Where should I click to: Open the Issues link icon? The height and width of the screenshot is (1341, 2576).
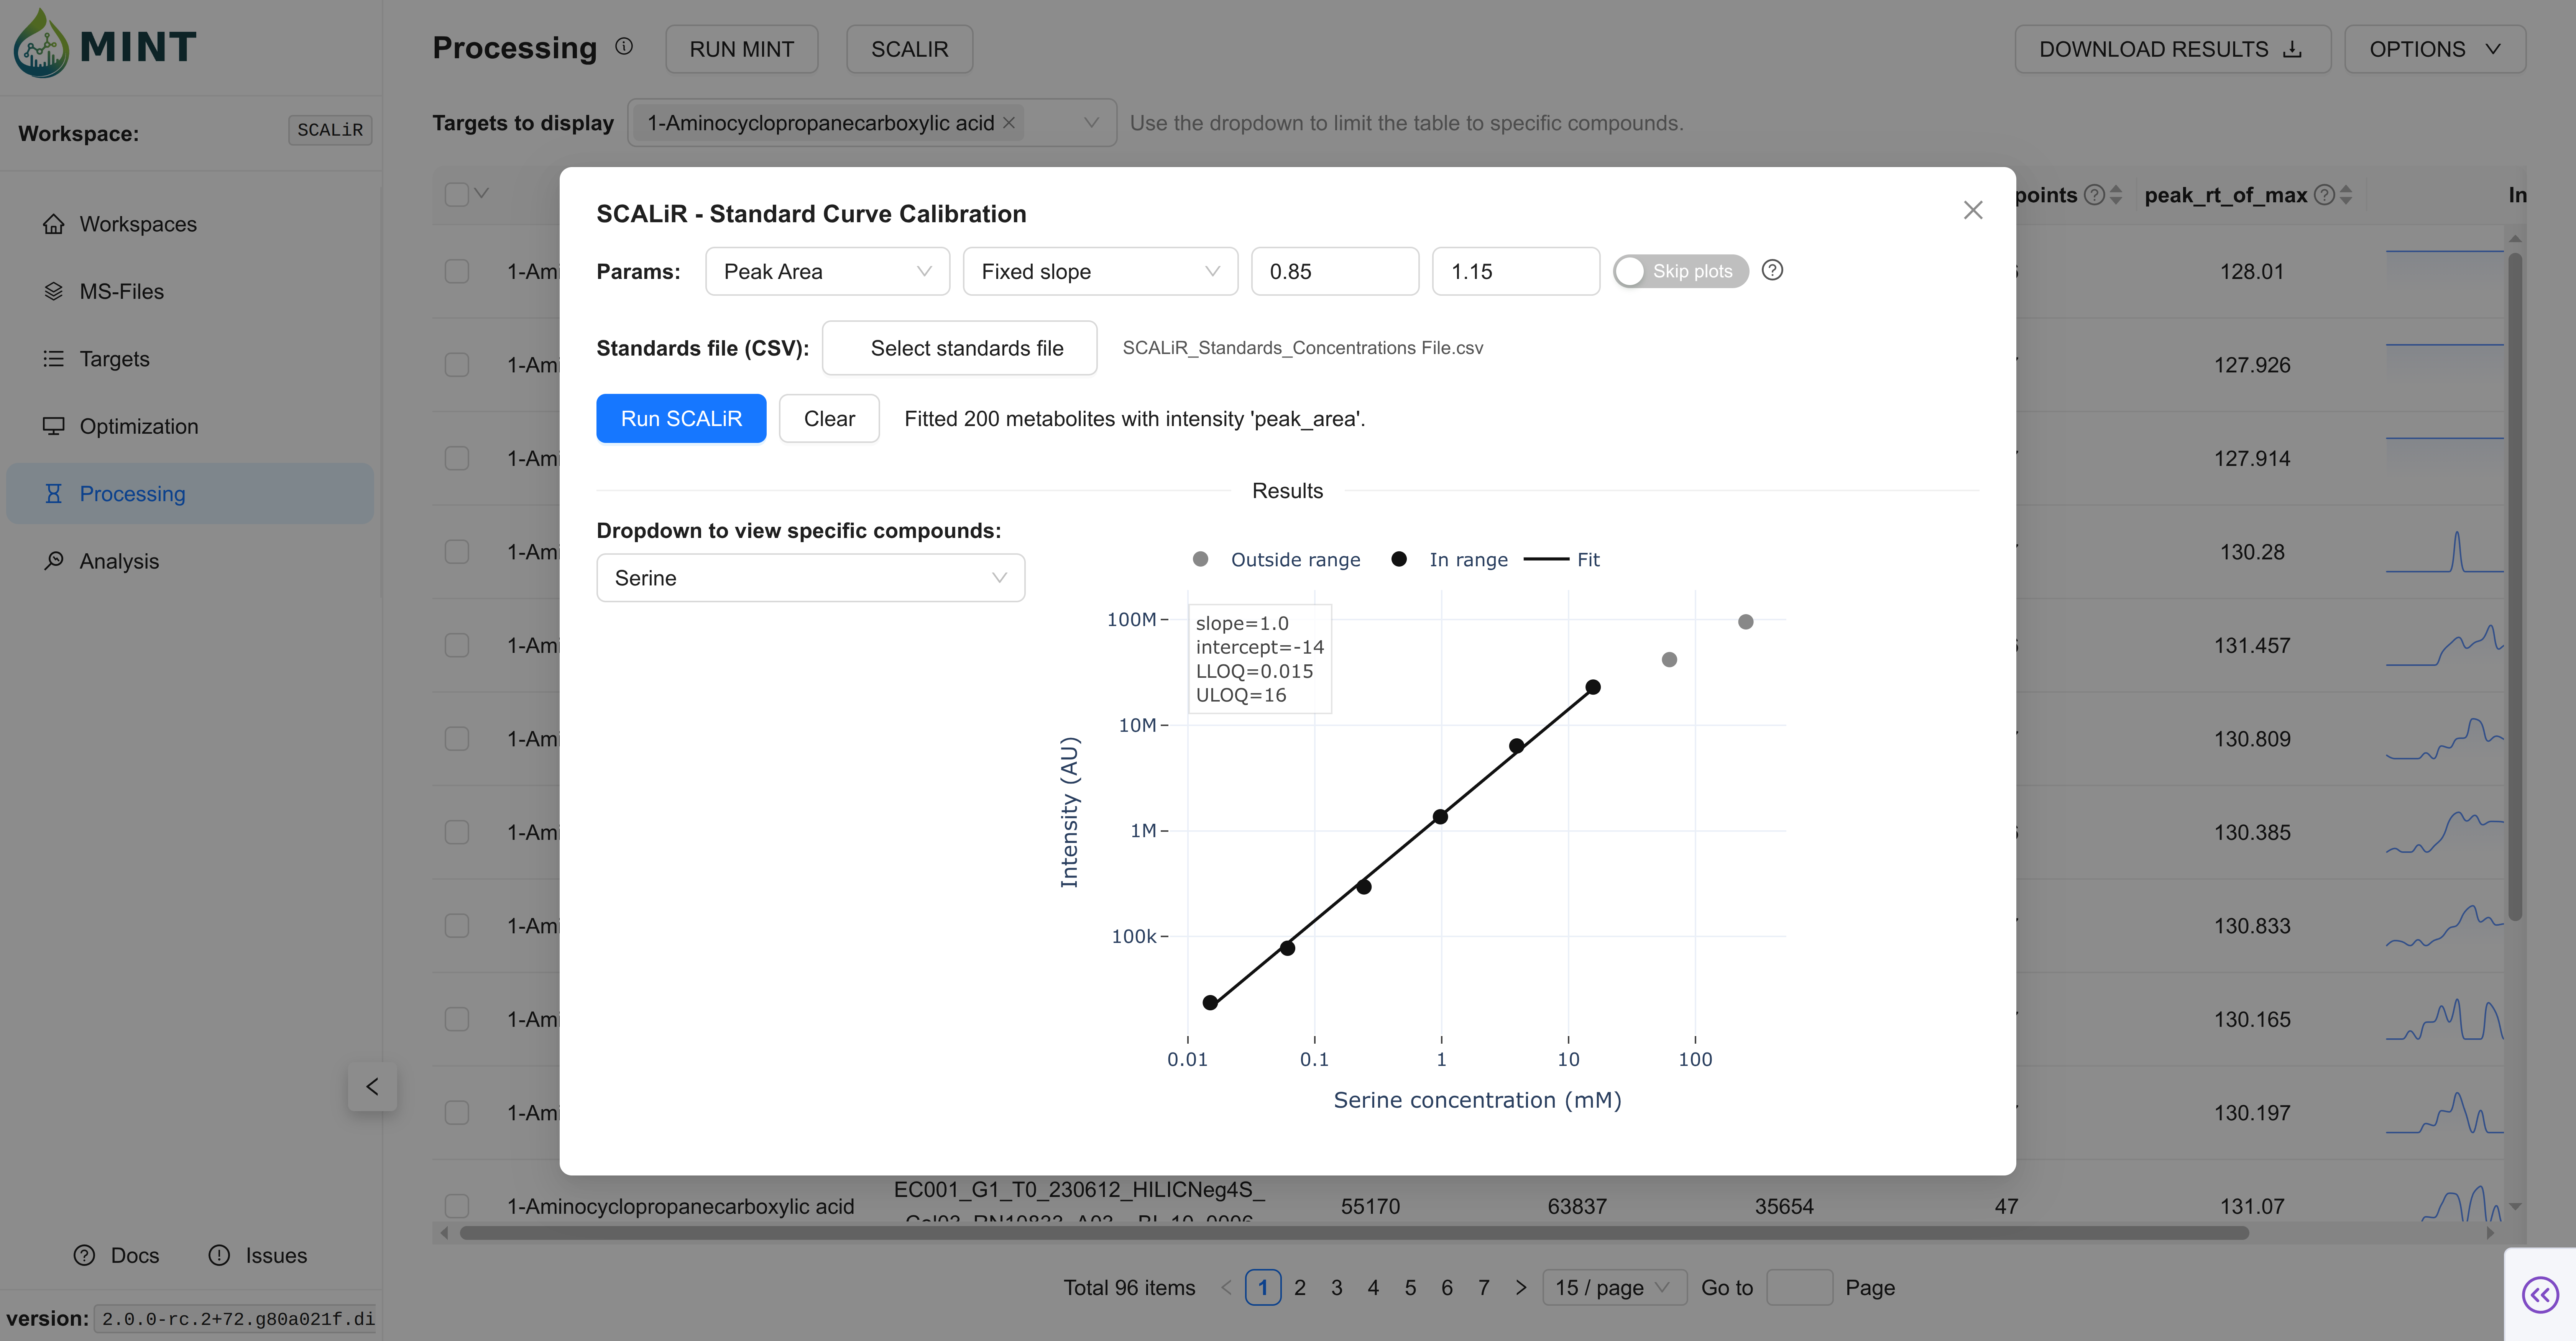click(x=219, y=1255)
